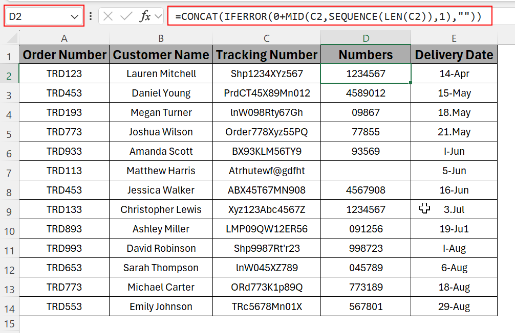Expand the Name Box dropdown arrow
The image size is (515, 333).
pyautogui.click(x=74, y=17)
